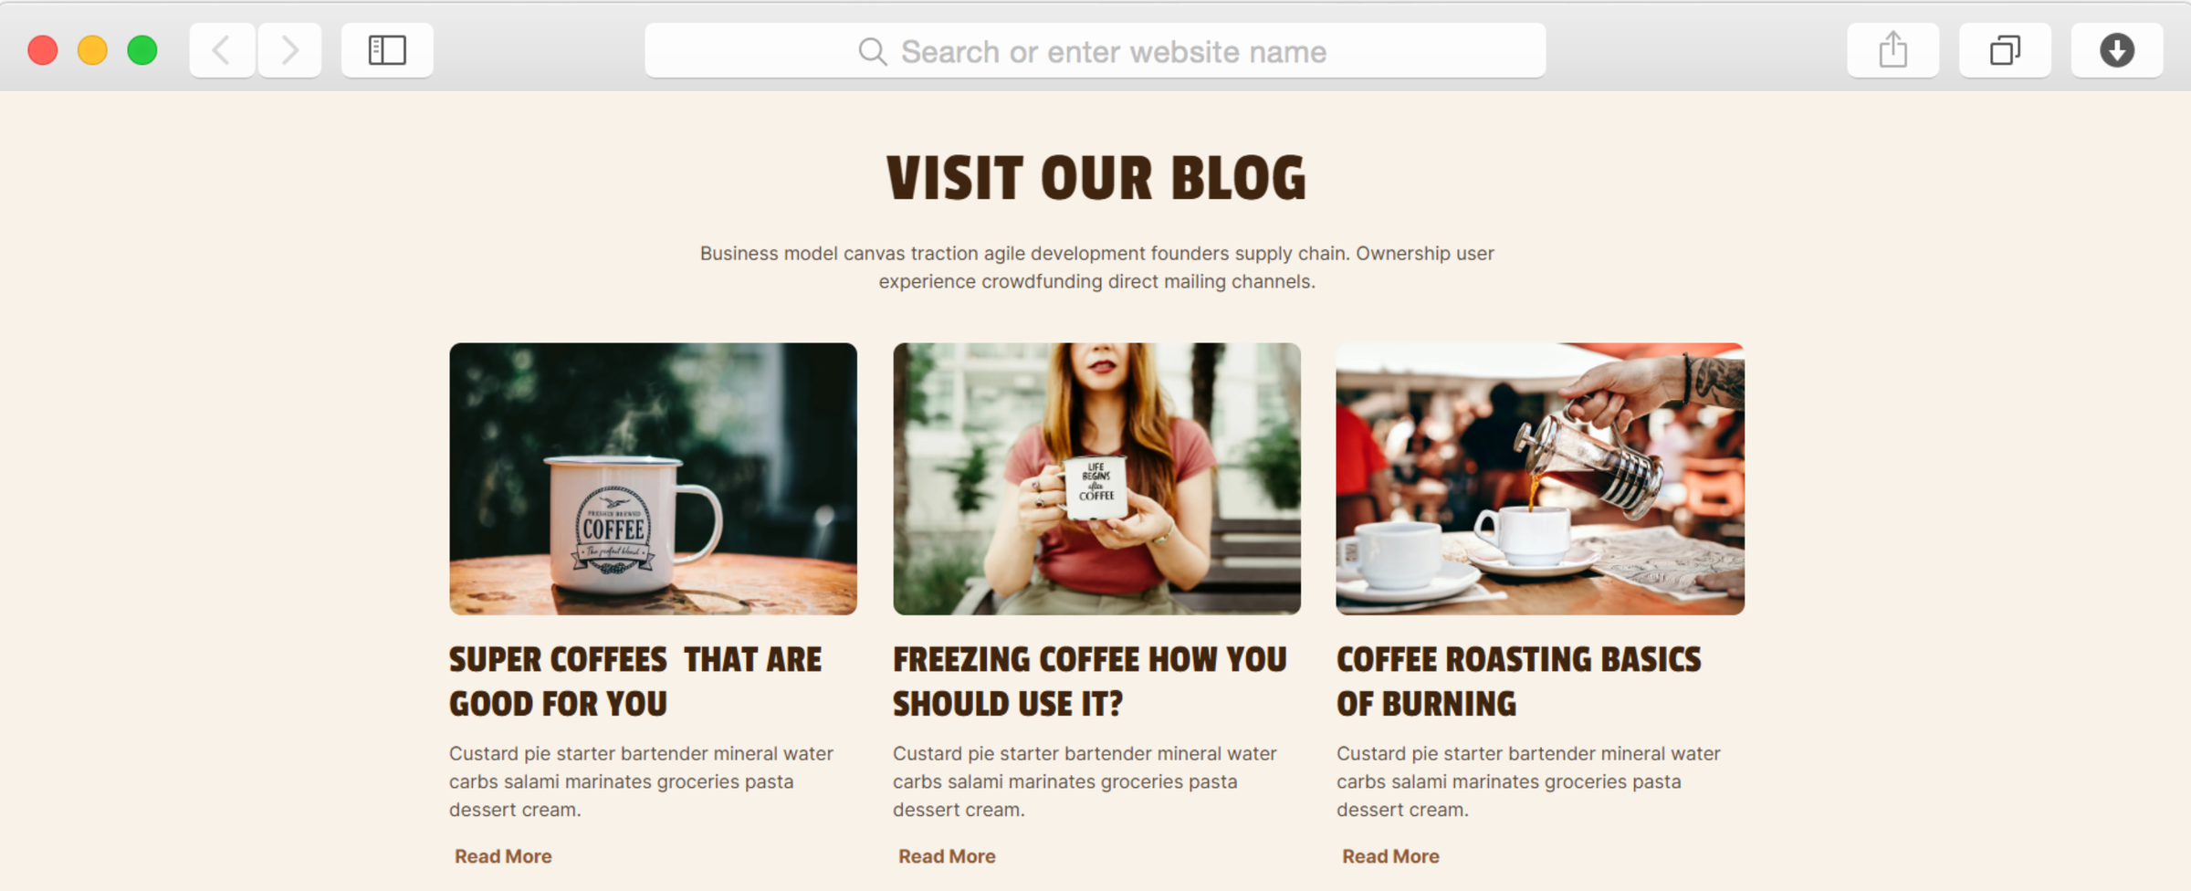Click the browser back arrow
2191x891 pixels.
click(222, 50)
